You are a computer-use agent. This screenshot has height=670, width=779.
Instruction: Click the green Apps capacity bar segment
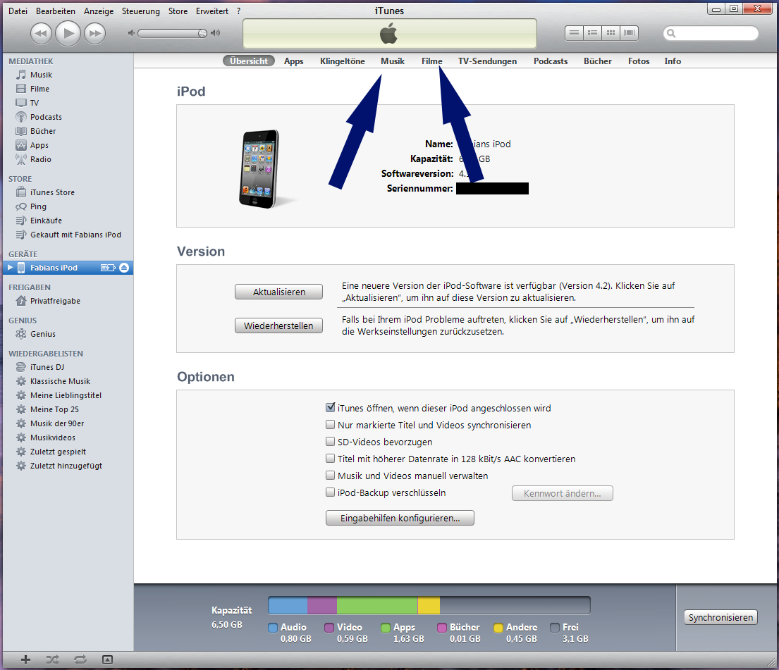(377, 605)
